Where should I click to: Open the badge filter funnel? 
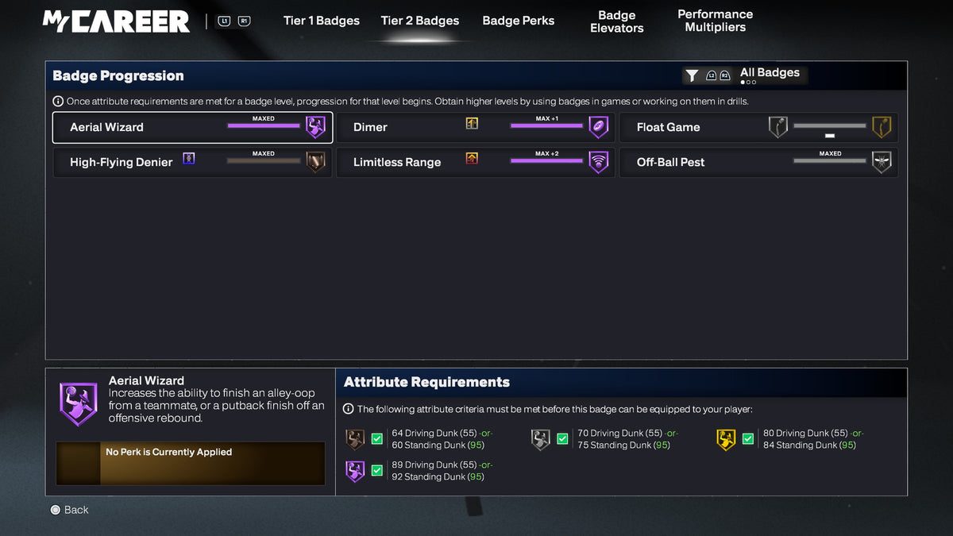(x=692, y=75)
